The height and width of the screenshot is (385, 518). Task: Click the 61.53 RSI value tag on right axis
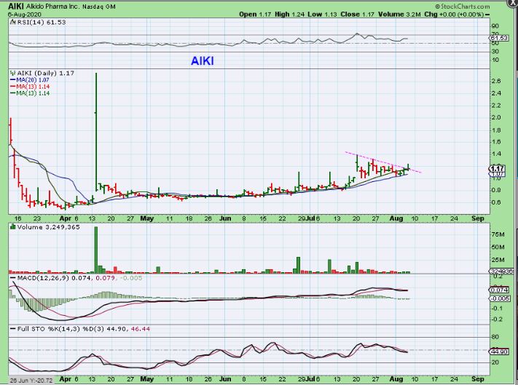[x=499, y=38]
